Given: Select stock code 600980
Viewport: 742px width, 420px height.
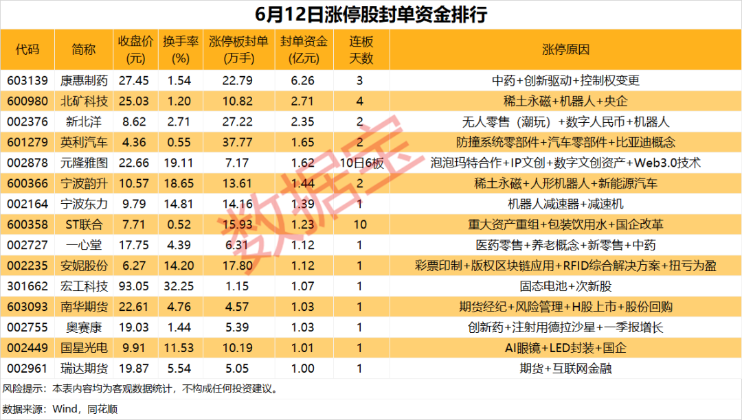Looking at the screenshot, I should (x=27, y=101).
